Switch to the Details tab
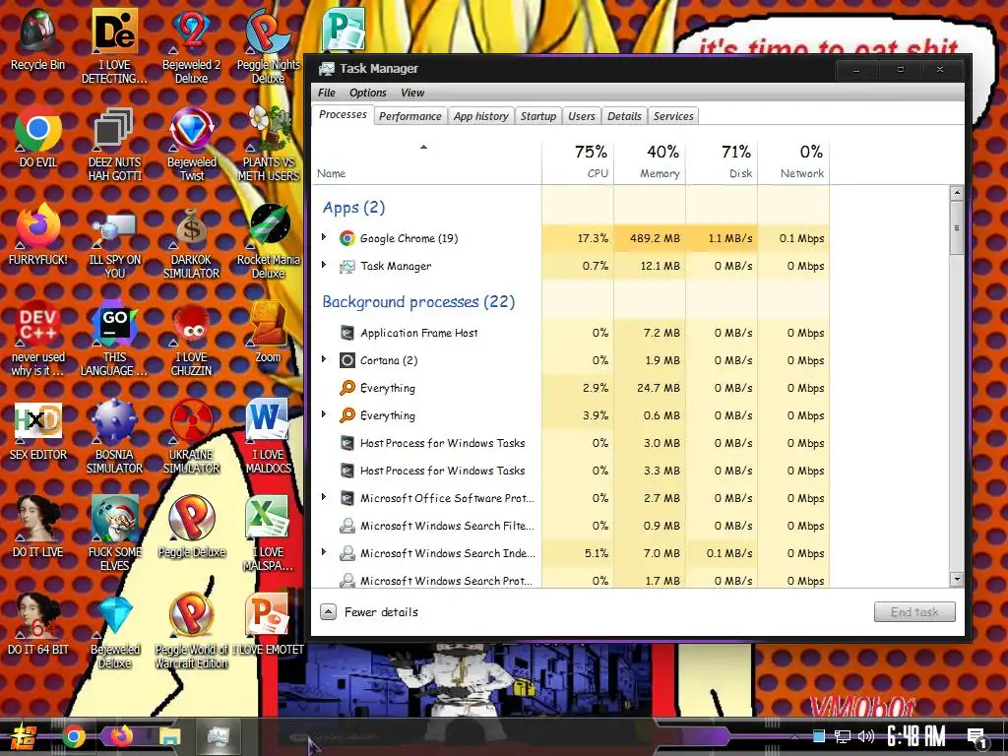This screenshot has width=1008, height=756. point(624,116)
